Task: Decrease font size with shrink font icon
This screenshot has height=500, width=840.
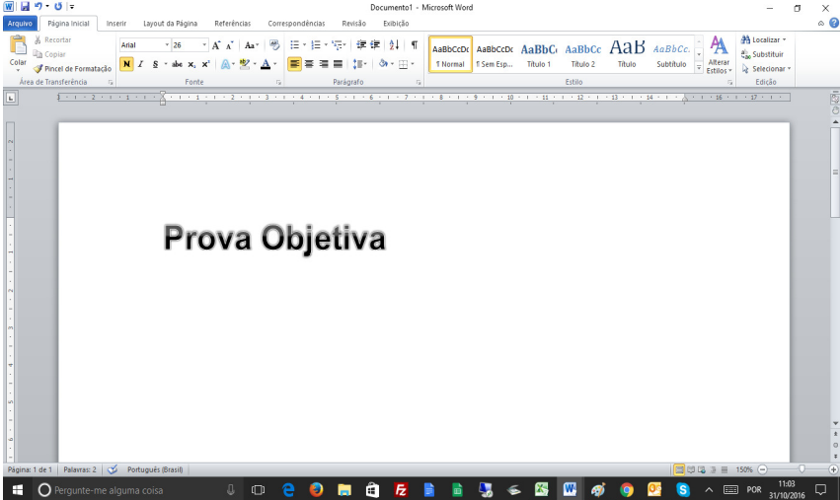Action: pos(229,45)
